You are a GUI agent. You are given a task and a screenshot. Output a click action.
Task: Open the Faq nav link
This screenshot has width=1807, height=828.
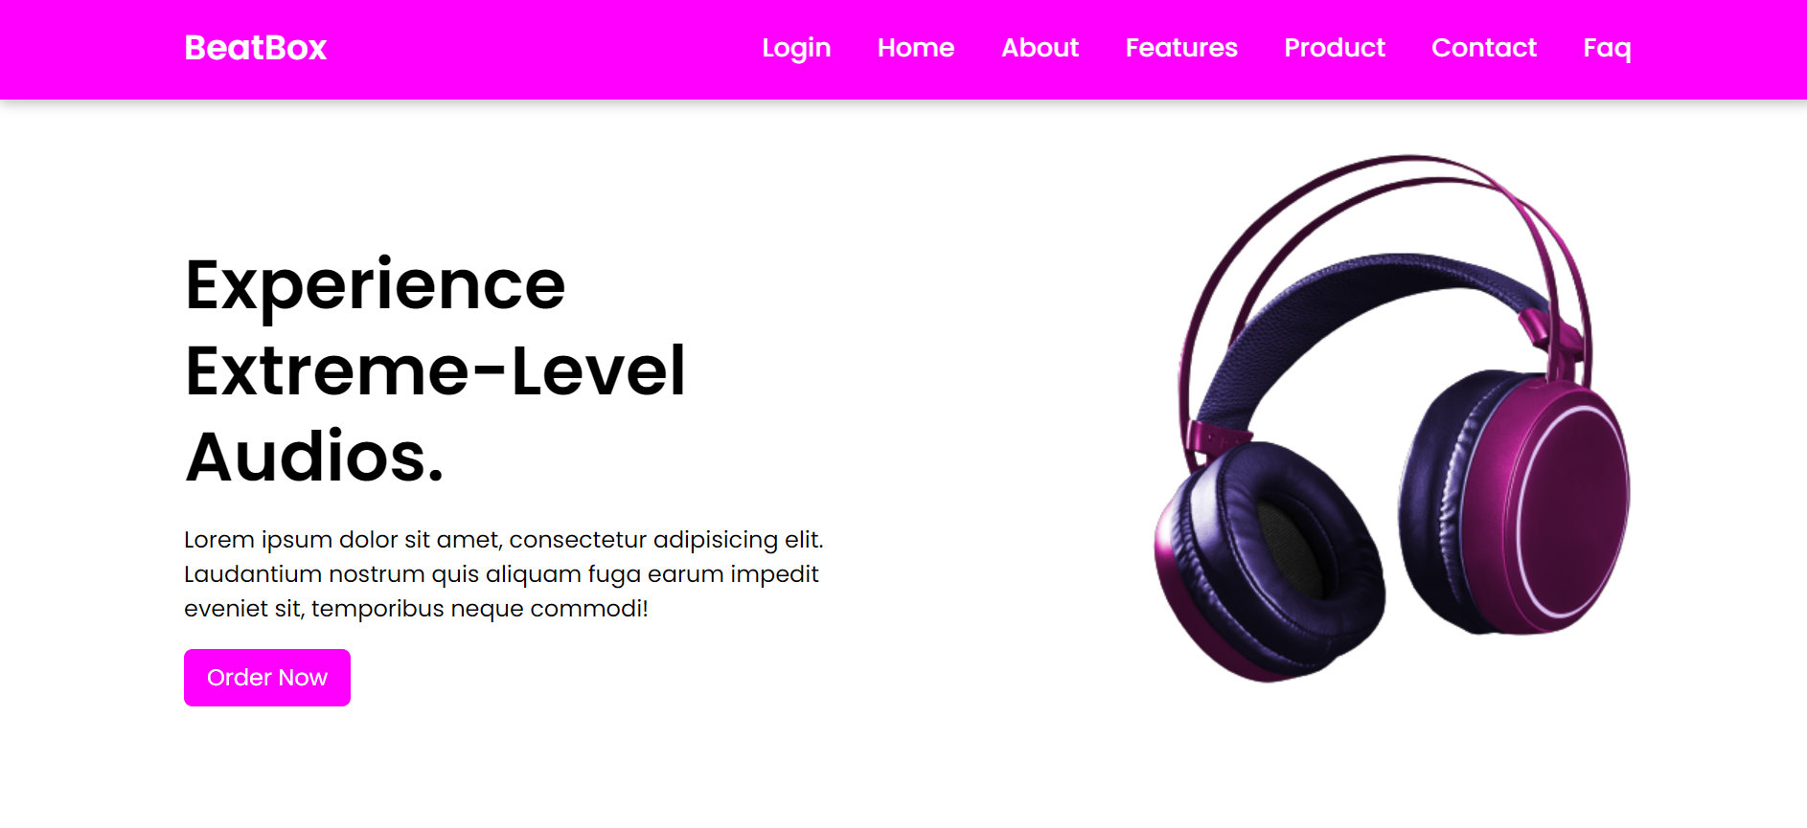(1607, 48)
